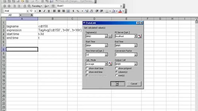Enable show pctgood checkbox
Screen dimensions: 198x111
tap(116, 68)
